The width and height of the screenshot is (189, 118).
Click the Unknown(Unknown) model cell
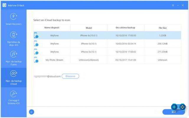pyautogui.click(x=89, y=60)
